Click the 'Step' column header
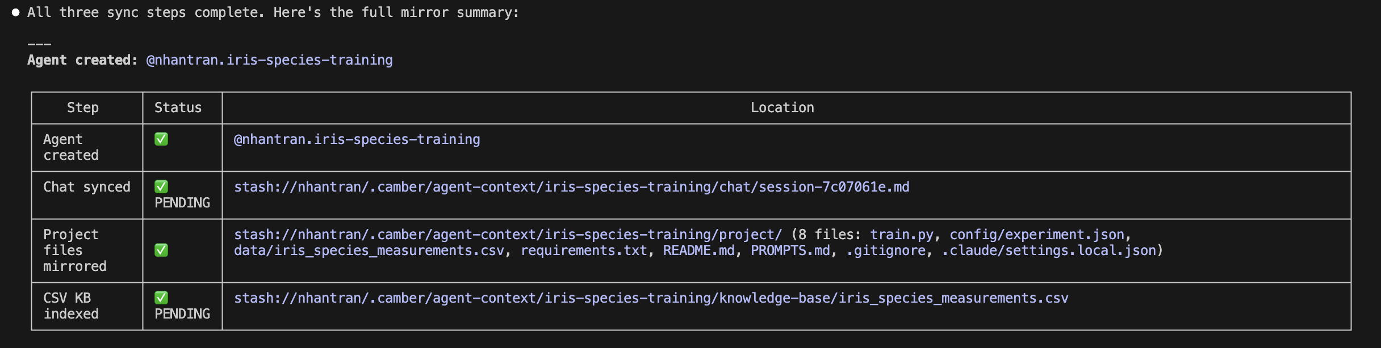This screenshot has width=1381, height=348. tap(83, 108)
